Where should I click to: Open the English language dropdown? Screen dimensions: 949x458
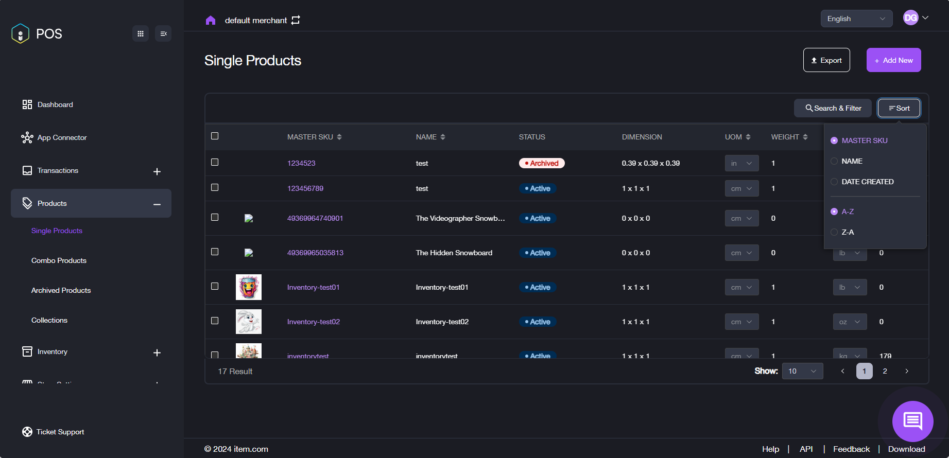click(856, 19)
